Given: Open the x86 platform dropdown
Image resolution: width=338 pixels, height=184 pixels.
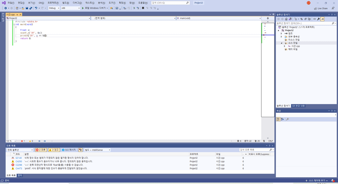Looking at the screenshot, I should 70,8.
